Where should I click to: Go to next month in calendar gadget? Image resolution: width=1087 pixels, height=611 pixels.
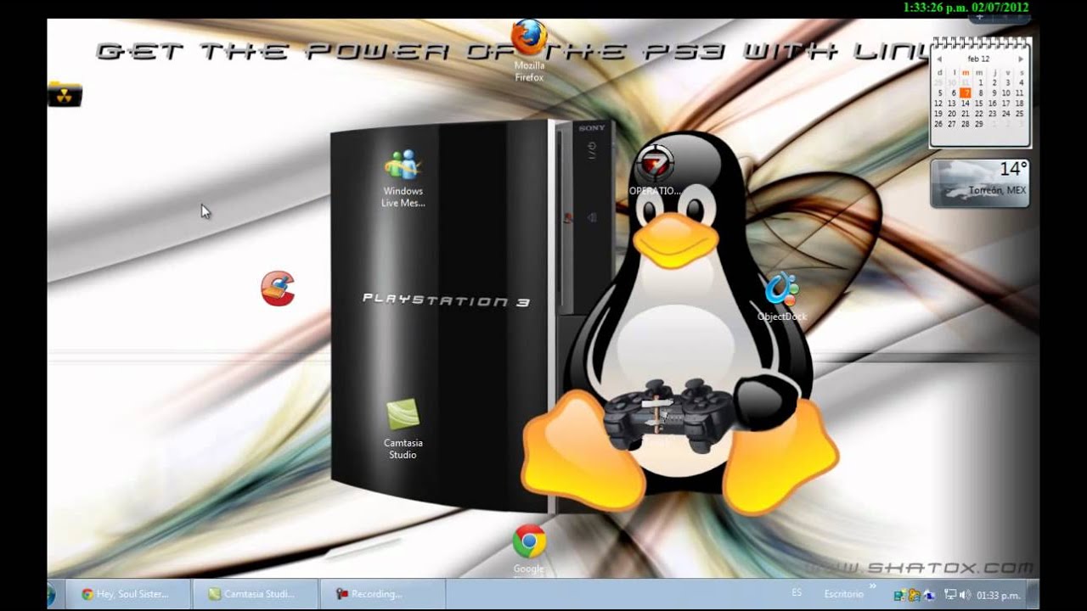pyautogui.click(x=1020, y=59)
